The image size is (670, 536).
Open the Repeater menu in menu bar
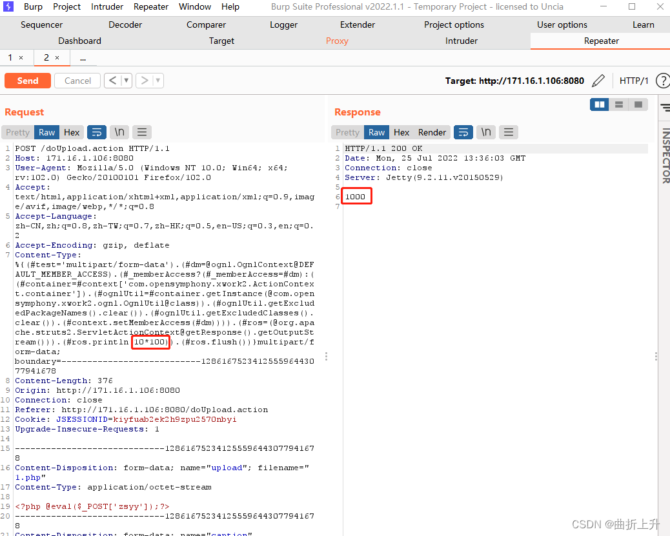point(151,7)
